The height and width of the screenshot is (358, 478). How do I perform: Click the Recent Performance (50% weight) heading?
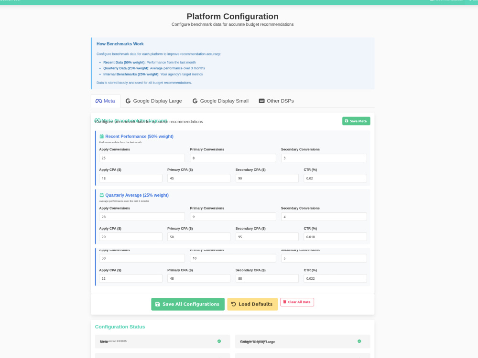(139, 137)
